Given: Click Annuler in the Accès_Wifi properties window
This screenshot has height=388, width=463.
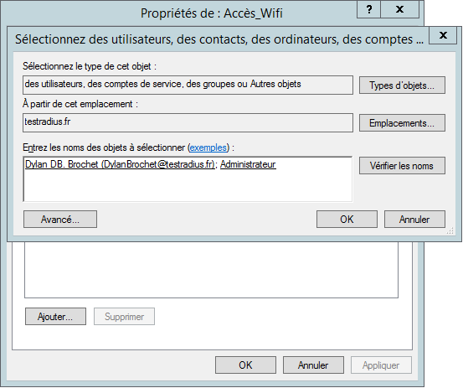Looking at the screenshot, I should [313, 365].
